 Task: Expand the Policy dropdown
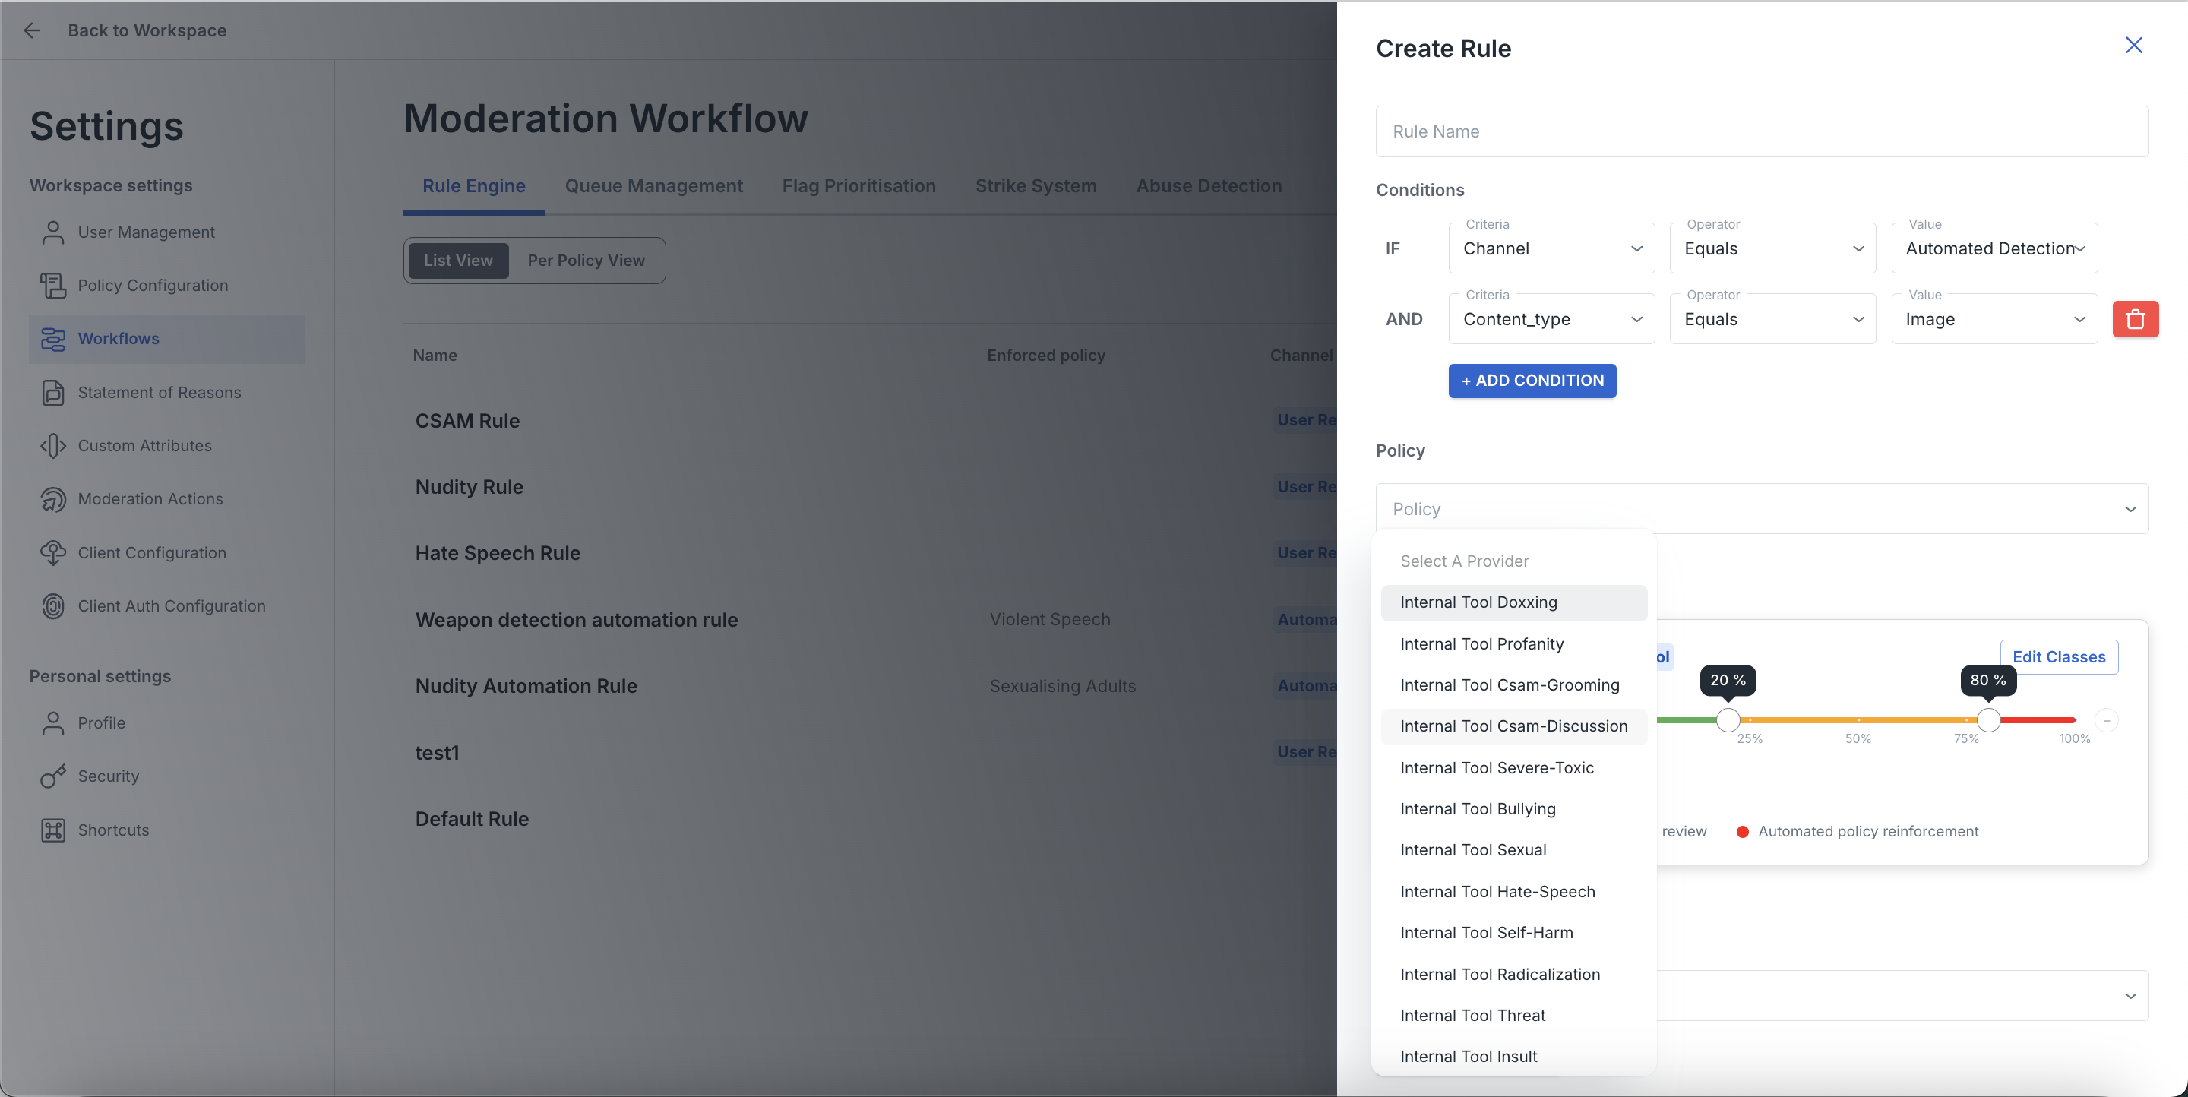tap(1762, 510)
